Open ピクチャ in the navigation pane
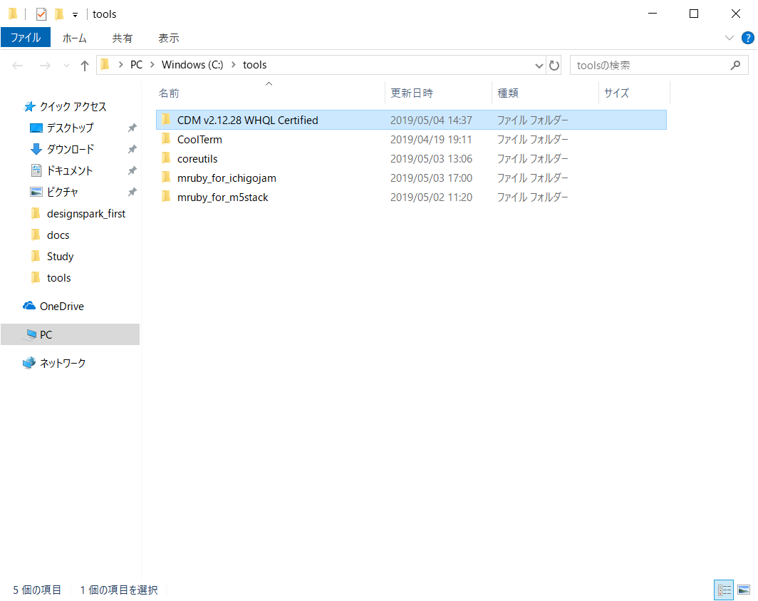This screenshot has height=601, width=758. (x=62, y=192)
